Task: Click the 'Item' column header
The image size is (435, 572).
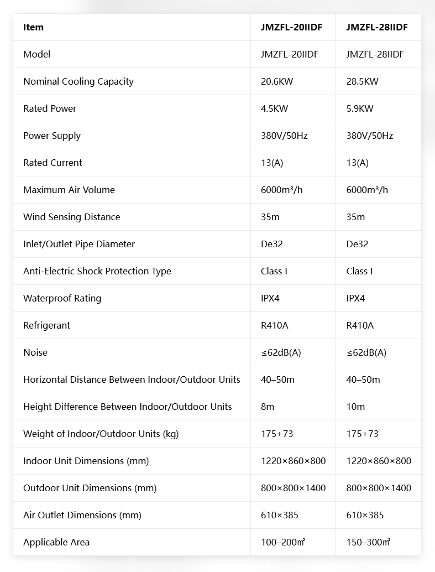Action: click(x=33, y=27)
